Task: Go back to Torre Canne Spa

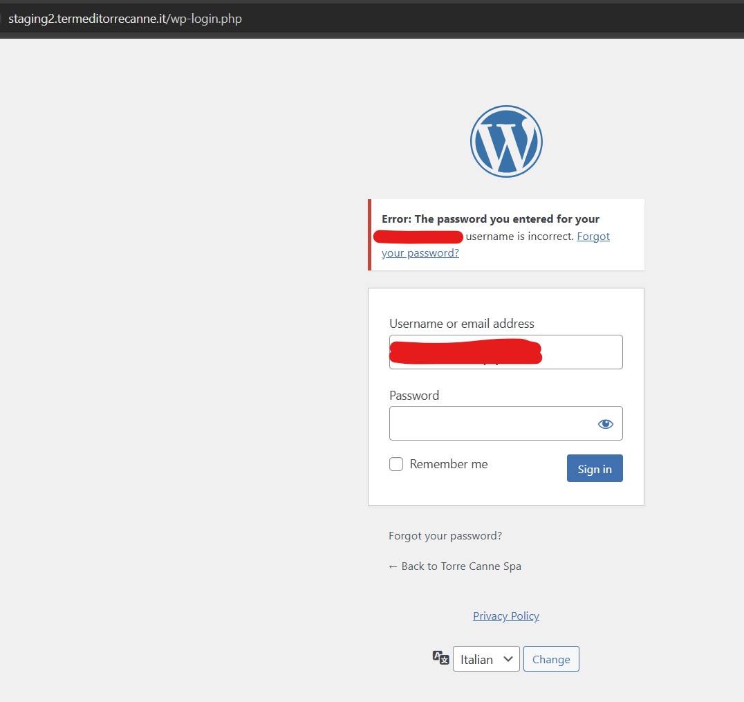Action: click(454, 566)
